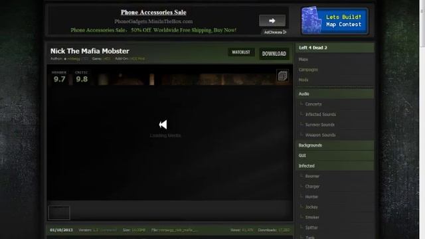Click the DOWNLOAD button
This screenshot has height=239, width=425.
coord(274,54)
